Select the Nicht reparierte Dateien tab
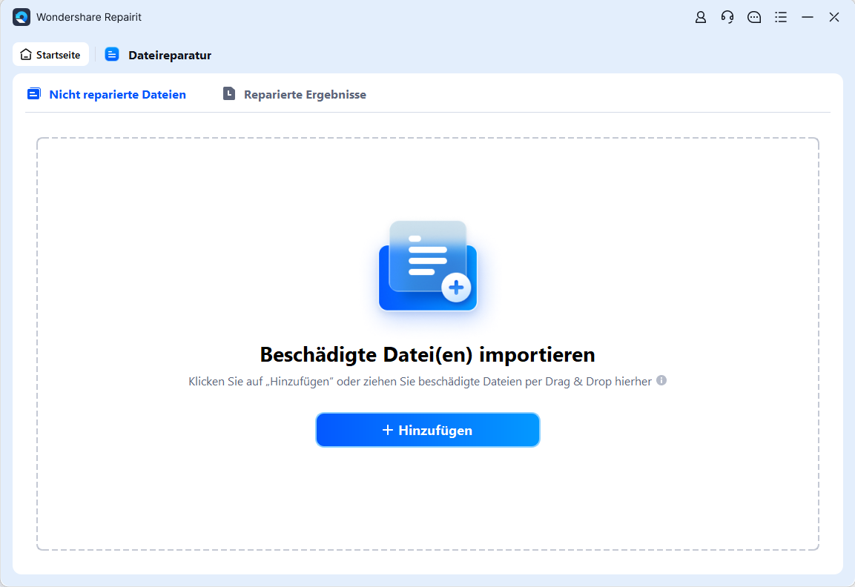855x587 pixels. tap(117, 95)
